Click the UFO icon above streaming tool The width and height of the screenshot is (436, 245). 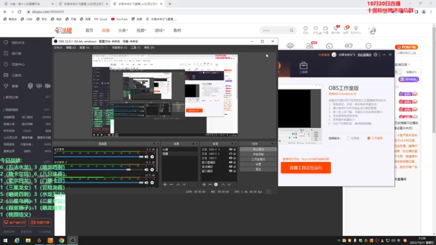click(x=290, y=46)
